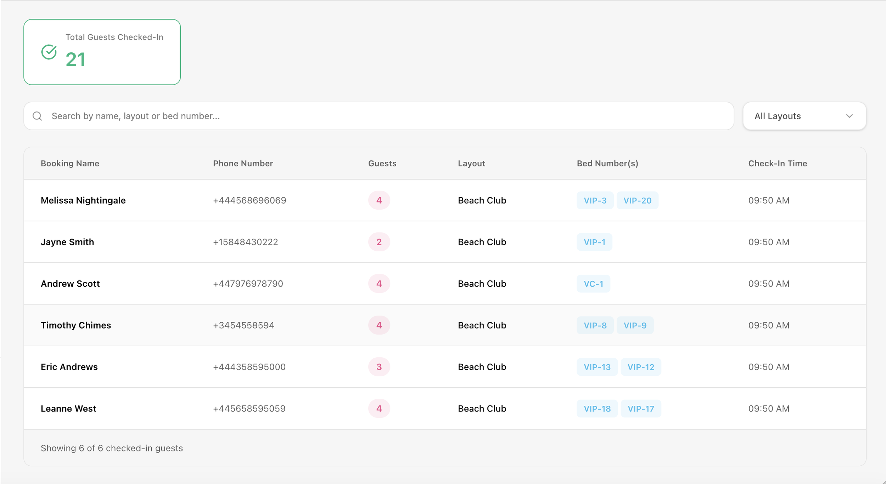Click Melissa Nightingale's guest count badge
This screenshot has width=886, height=484.
(378, 201)
